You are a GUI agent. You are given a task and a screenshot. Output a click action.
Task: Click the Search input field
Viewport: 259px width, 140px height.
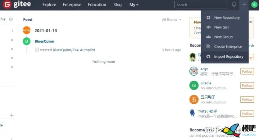click(x=201, y=5)
